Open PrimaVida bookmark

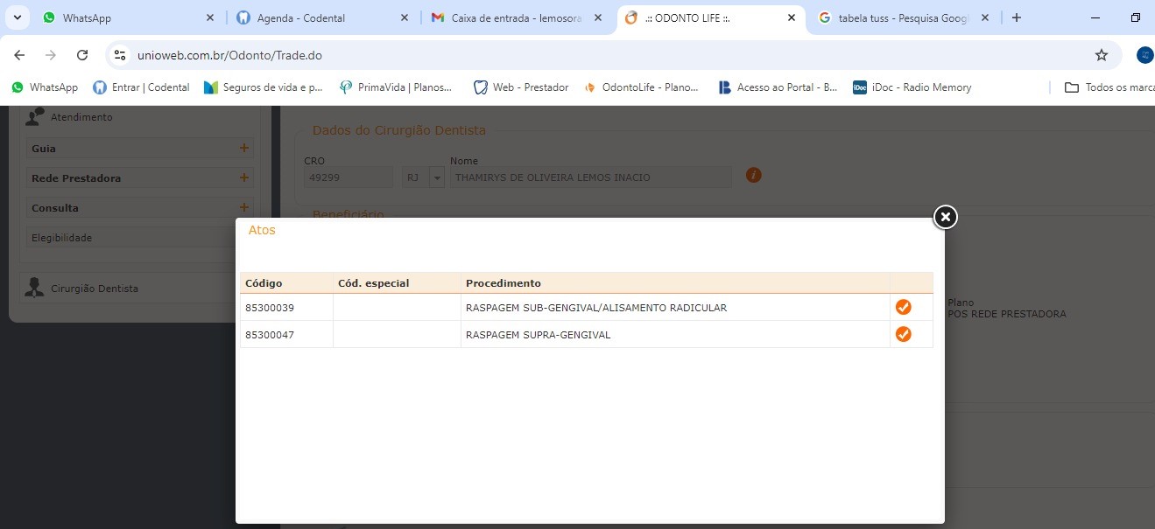pos(395,87)
